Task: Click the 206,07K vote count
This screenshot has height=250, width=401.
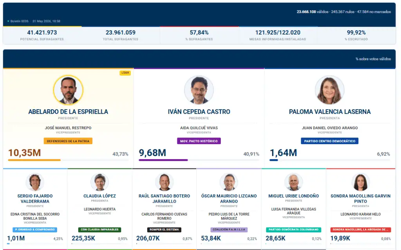Action: (148, 239)
